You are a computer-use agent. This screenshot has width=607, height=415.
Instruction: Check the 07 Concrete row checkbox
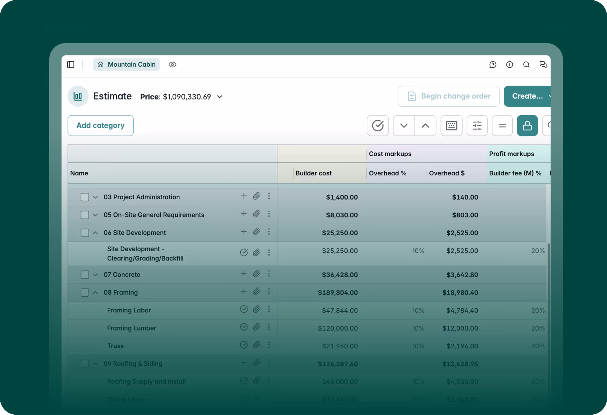(x=84, y=275)
